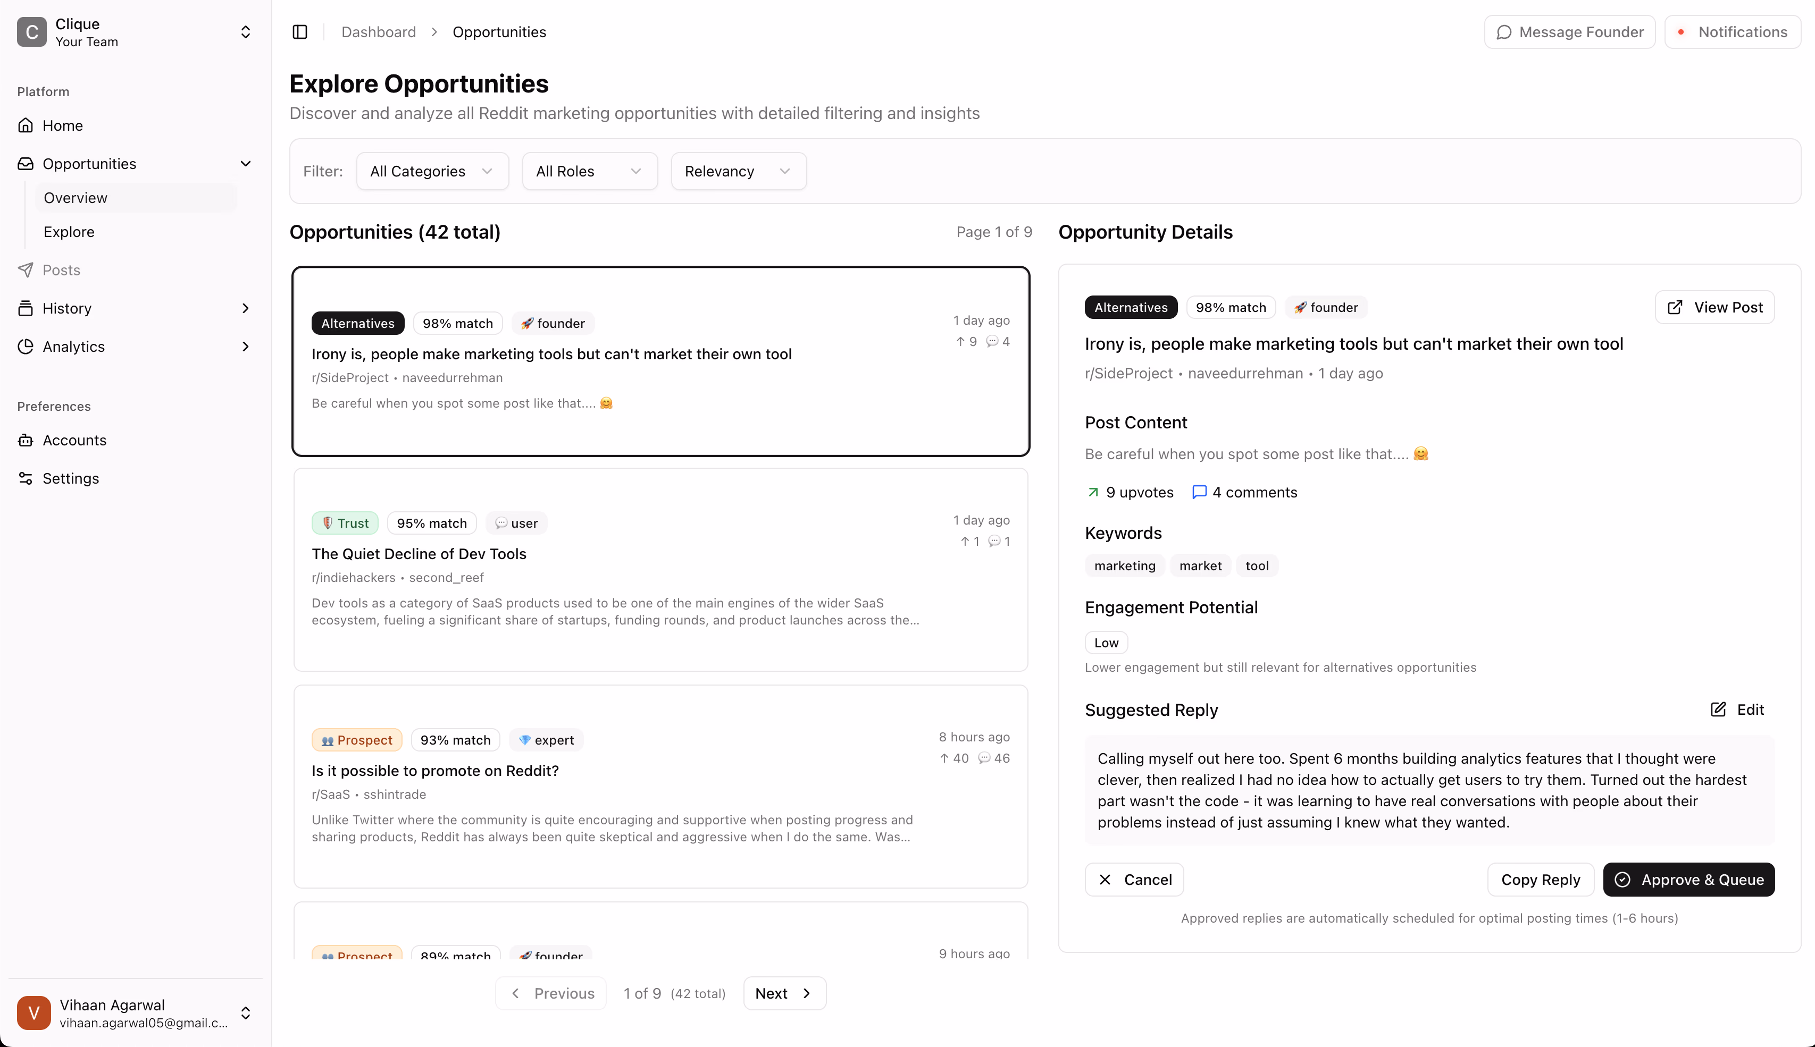Toggle the sidebar collapse icon
This screenshot has height=1047, width=1815.
click(x=300, y=32)
